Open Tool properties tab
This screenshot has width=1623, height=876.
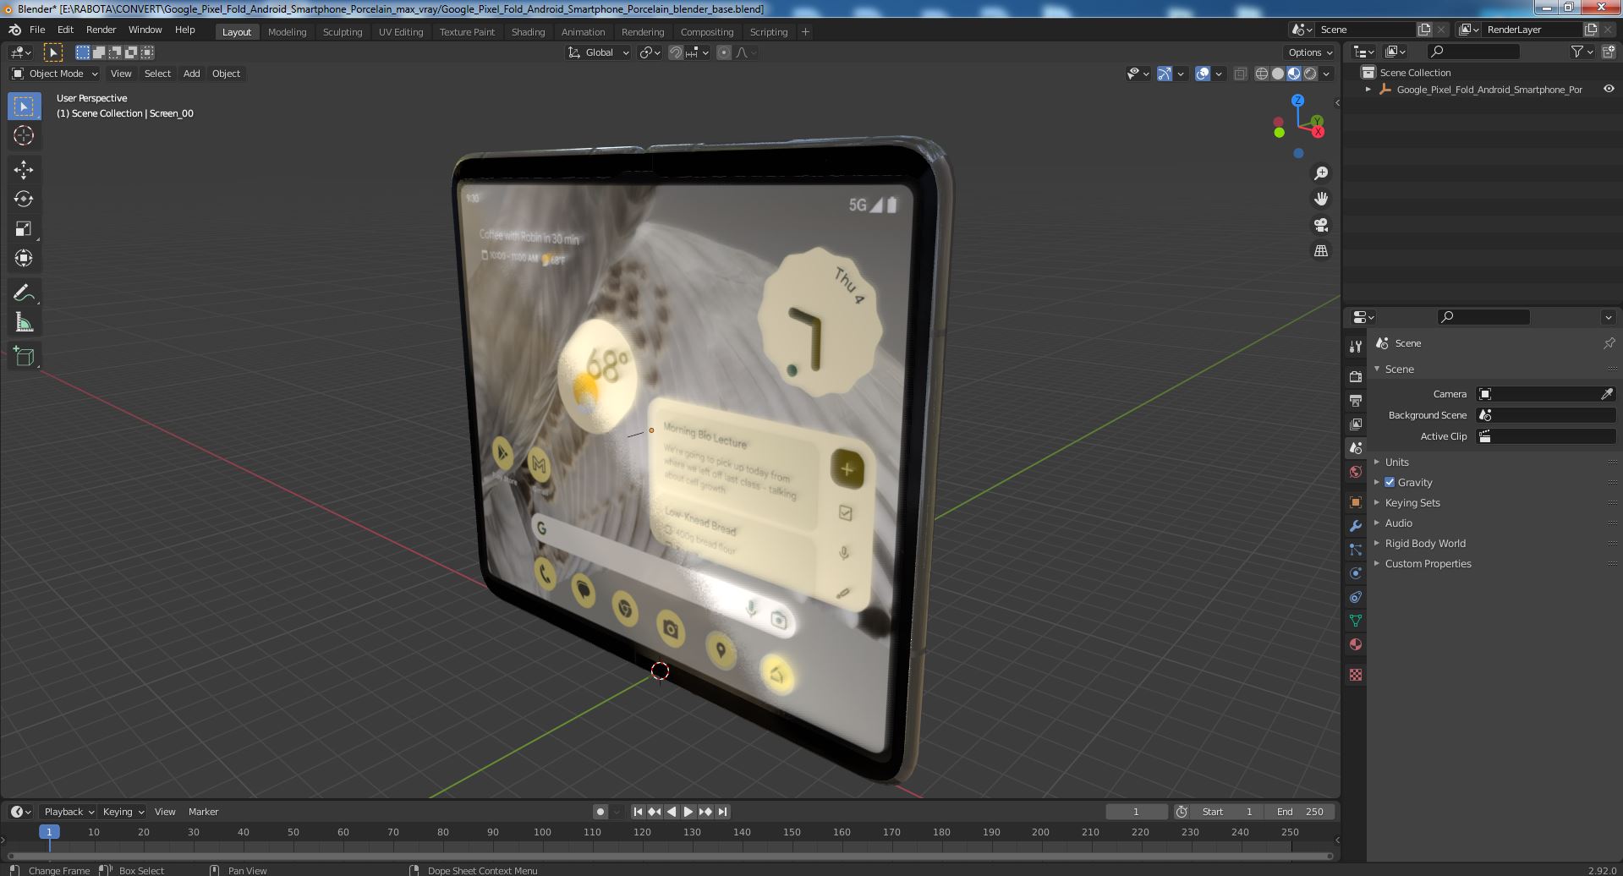[x=1356, y=347]
